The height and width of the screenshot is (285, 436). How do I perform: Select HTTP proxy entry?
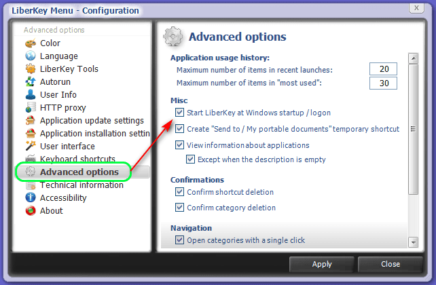[63, 107]
